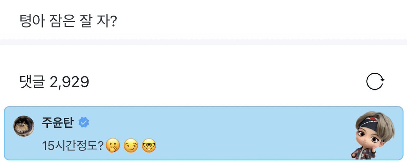Screen dimensions: 407x162
Task: Tap the 2,929 comment count number
Action: [x=69, y=82]
